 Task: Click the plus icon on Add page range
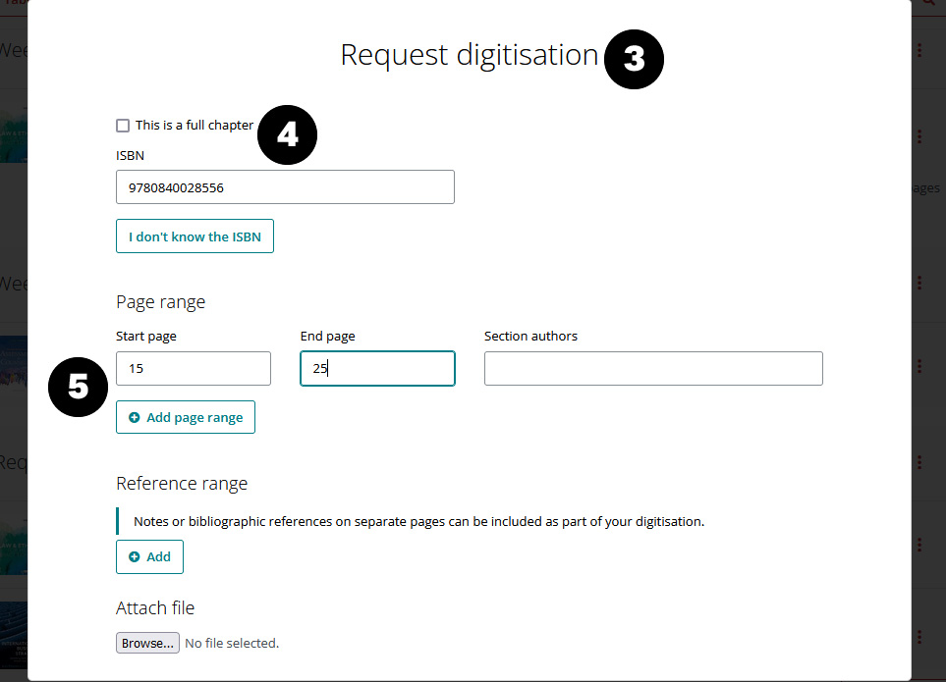[135, 417]
